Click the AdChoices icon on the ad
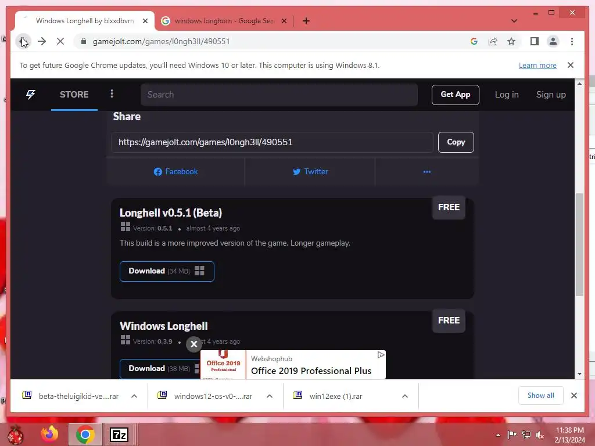595x446 pixels. [x=381, y=355]
